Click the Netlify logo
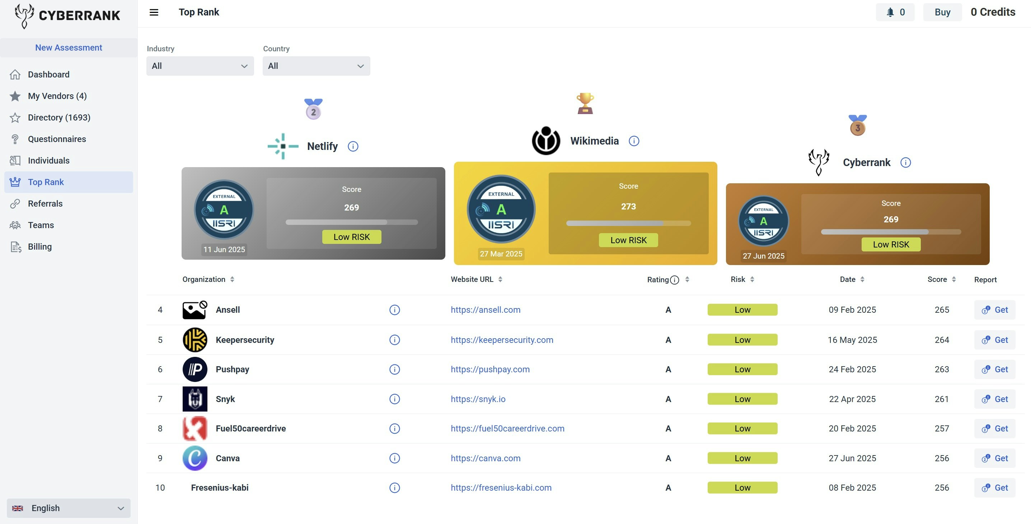Viewport: 1031px width, 524px height. click(x=283, y=146)
